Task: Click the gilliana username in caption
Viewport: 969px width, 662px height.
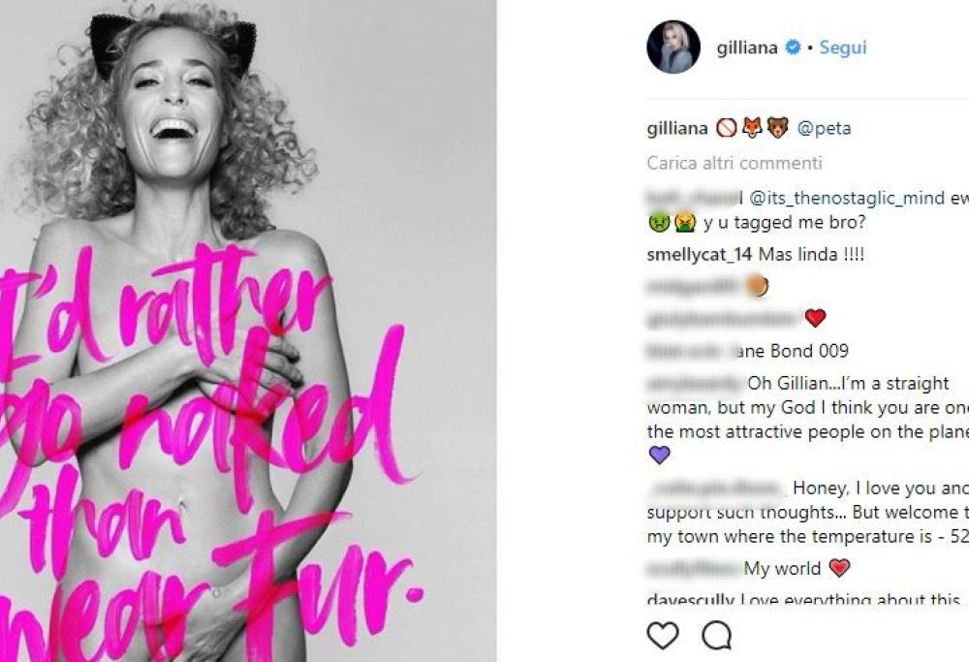Action: (677, 128)
